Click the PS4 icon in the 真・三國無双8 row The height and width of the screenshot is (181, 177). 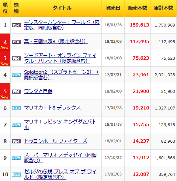[16, 42]
